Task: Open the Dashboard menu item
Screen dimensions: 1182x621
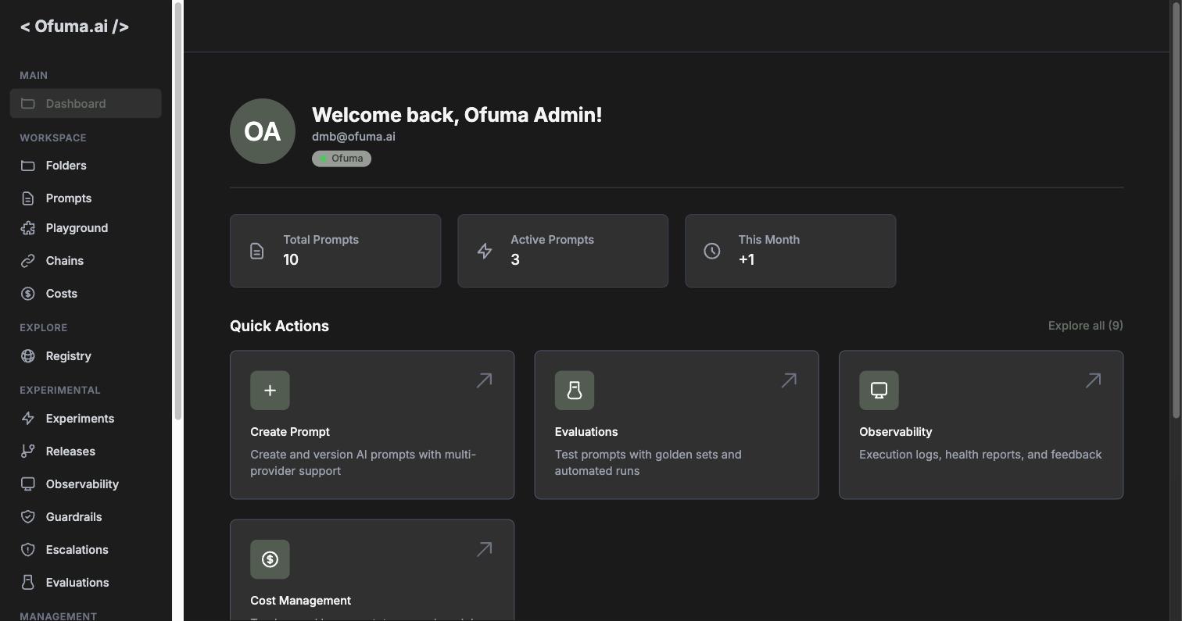Action: tap(86, 103)
